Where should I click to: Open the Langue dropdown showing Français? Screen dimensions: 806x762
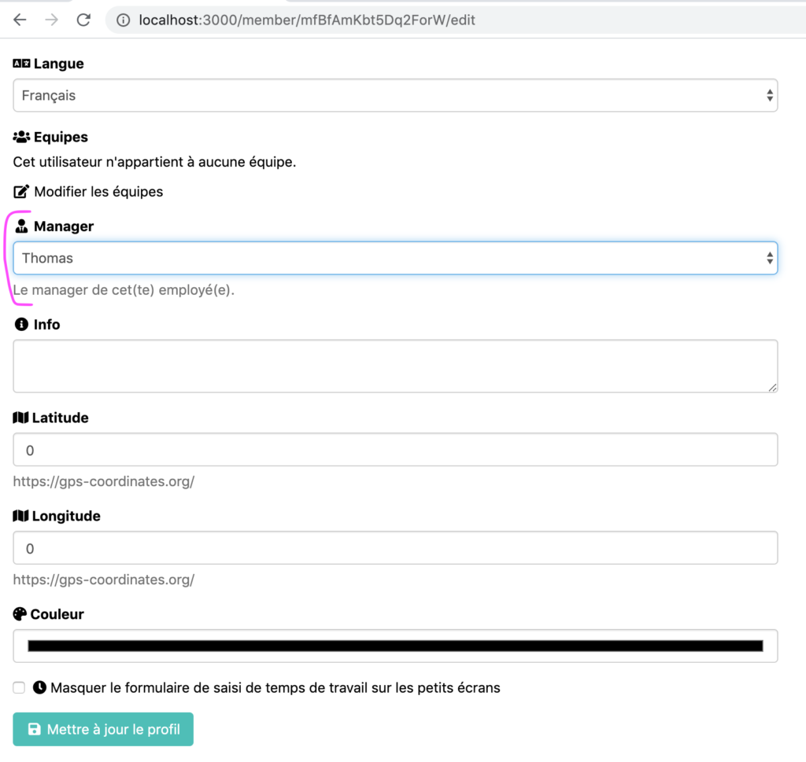pos(395,95)
